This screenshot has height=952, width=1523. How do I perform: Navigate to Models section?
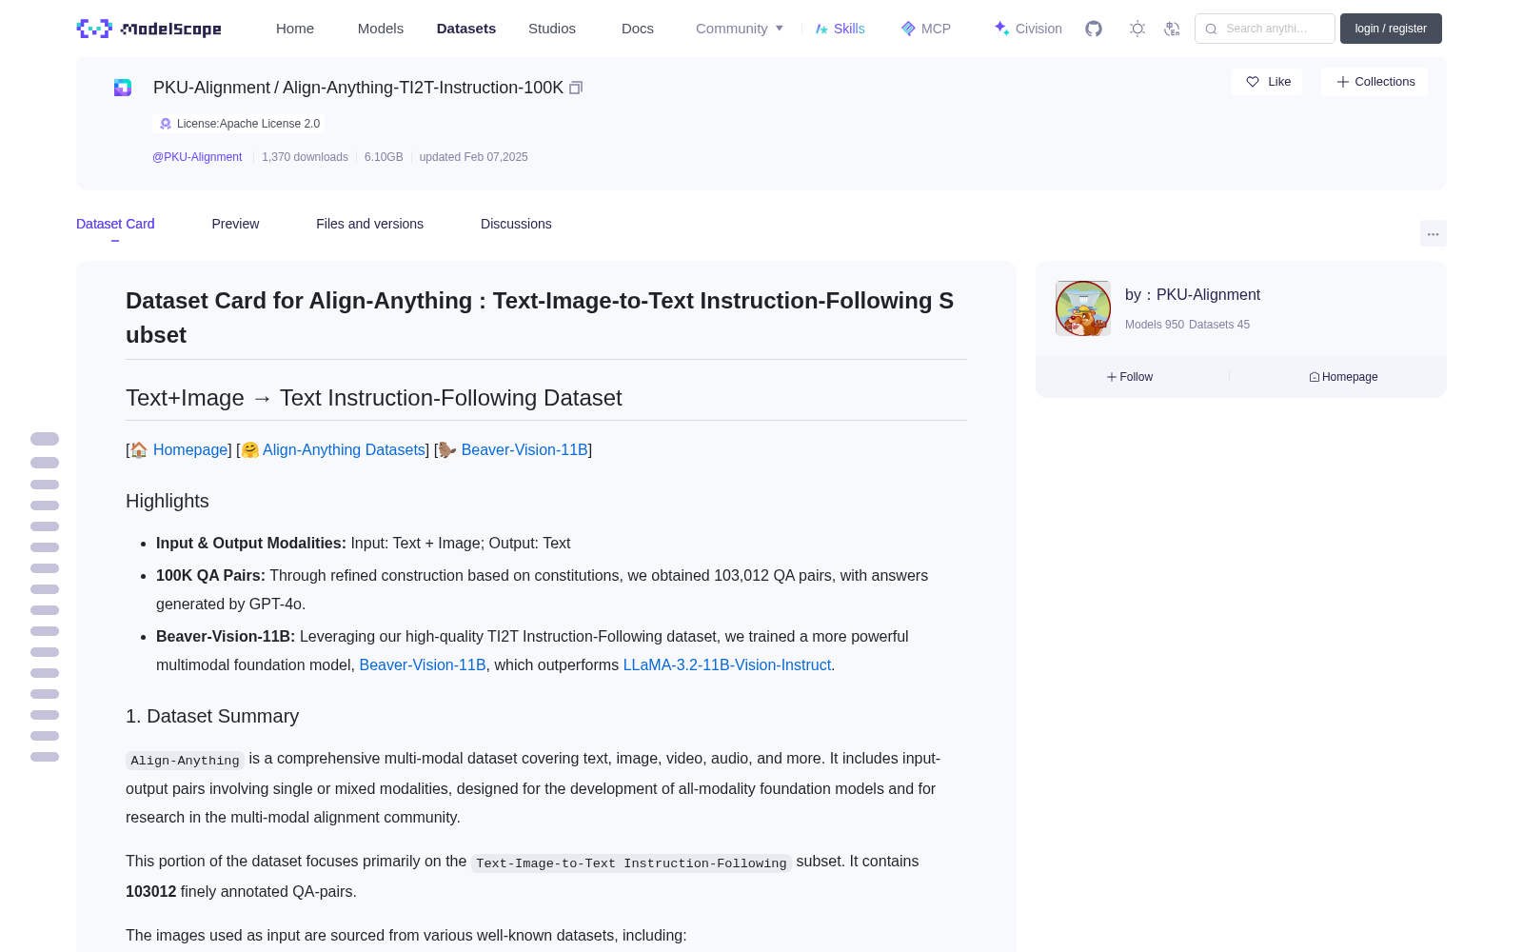(381, 29)
